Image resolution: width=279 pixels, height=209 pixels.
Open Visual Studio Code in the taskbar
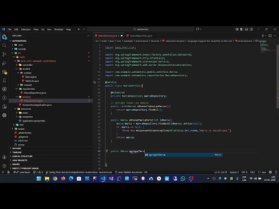point(103,179)
